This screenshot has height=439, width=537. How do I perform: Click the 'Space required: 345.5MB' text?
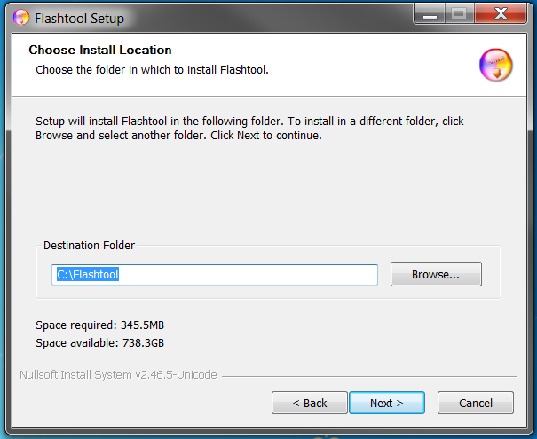(100, 325)
